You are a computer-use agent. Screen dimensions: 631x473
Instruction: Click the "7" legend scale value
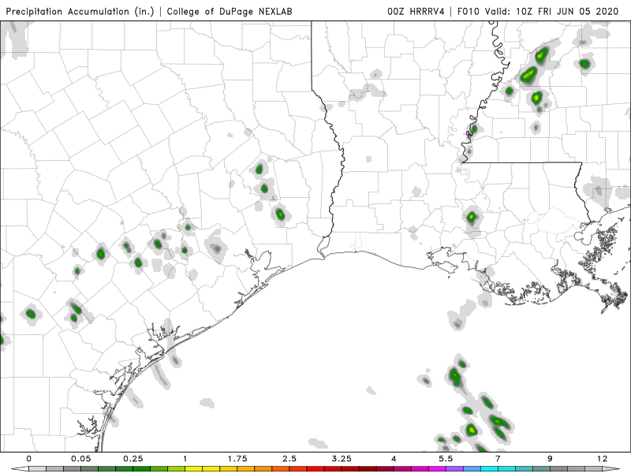point(498,459)
